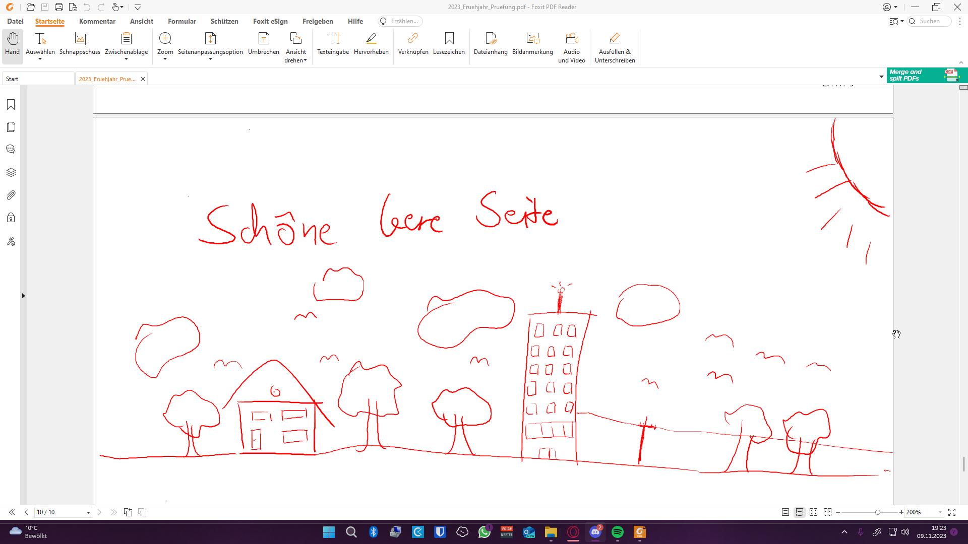Open the bookmarks panel in sidebar
This screenshot has width=968, height=544.
pos(11,105)
